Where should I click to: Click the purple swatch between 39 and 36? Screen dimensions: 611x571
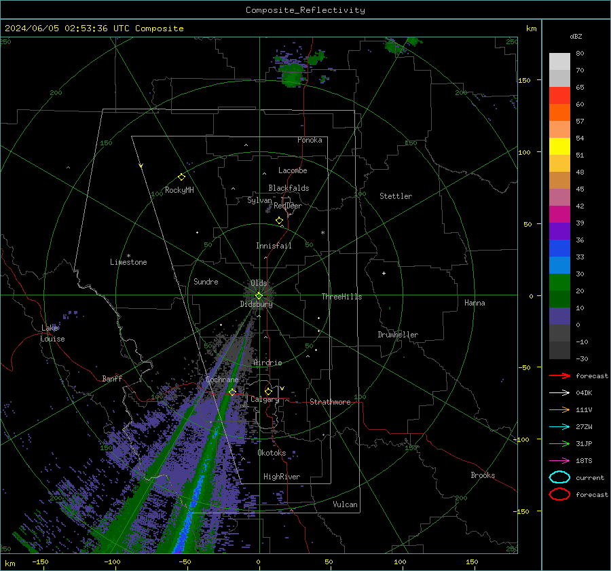pyautogui.click(x=559, y=231)
